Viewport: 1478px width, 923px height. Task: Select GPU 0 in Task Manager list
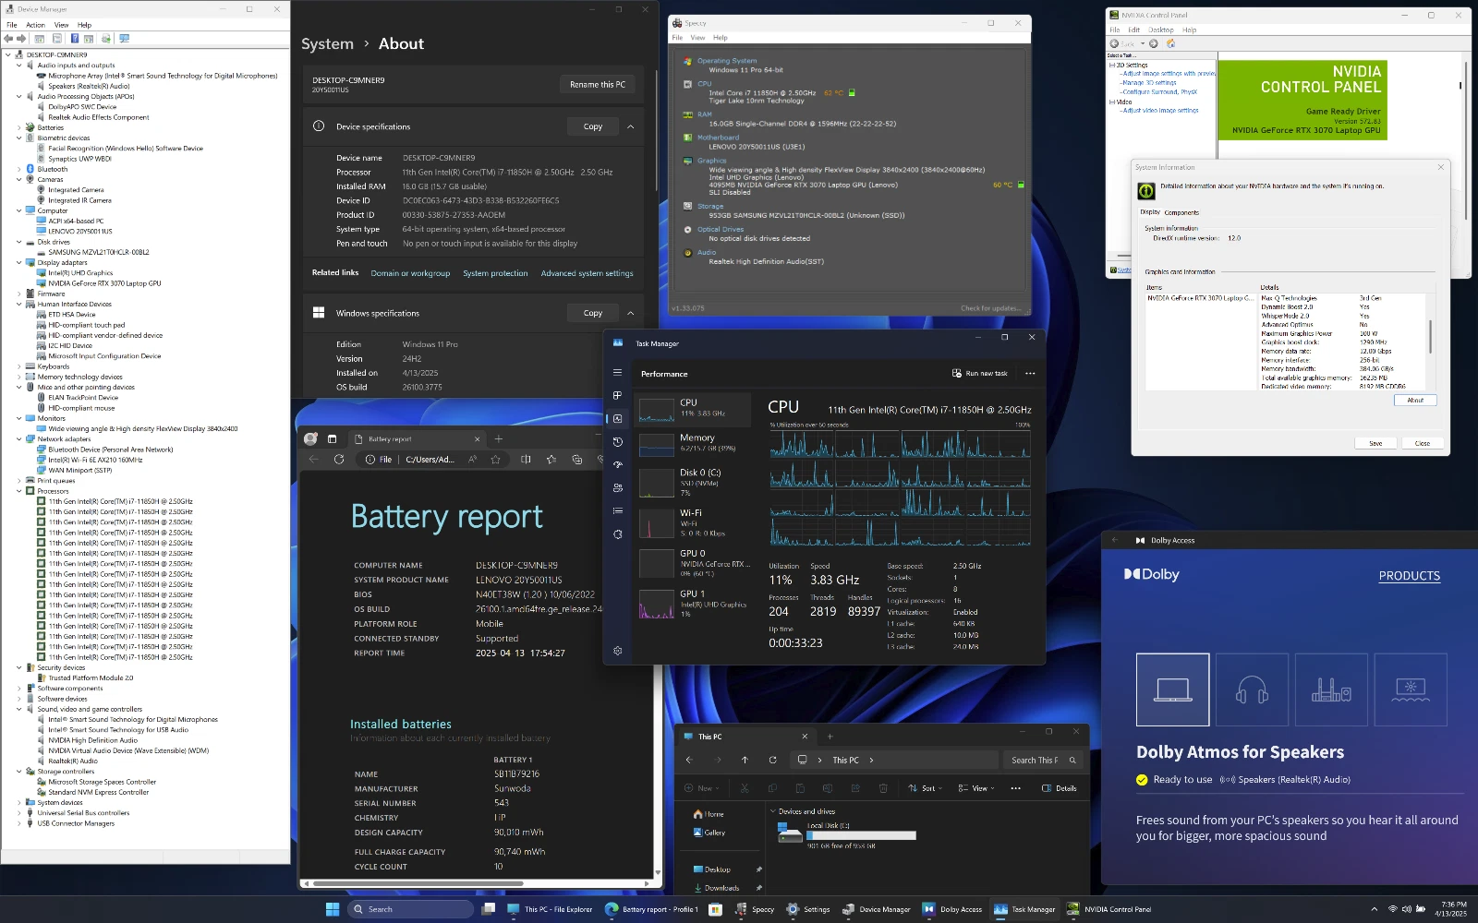693,563
